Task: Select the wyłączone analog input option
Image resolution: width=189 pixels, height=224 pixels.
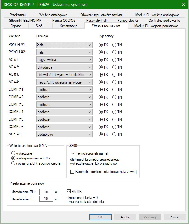Action: (13, 153)
